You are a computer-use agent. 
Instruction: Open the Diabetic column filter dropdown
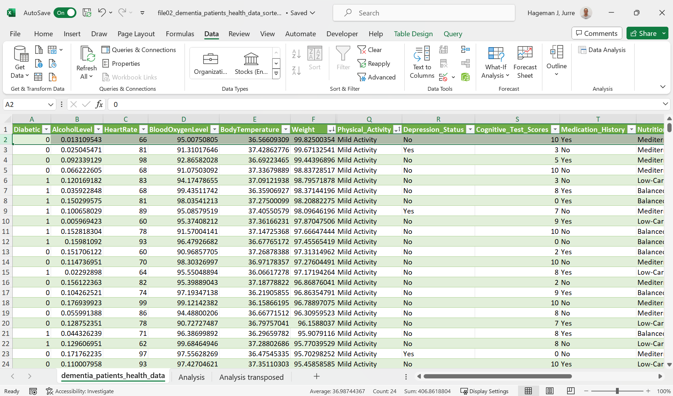click(x=46, y=129)
